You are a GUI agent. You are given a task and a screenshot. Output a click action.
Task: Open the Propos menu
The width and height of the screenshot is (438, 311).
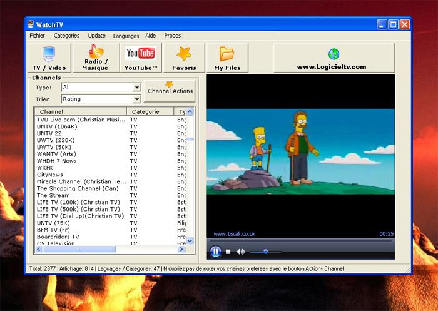tap(172, 36)
